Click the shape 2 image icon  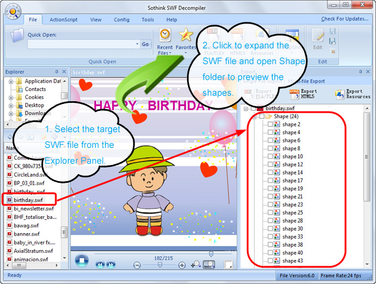pos(277,124)
